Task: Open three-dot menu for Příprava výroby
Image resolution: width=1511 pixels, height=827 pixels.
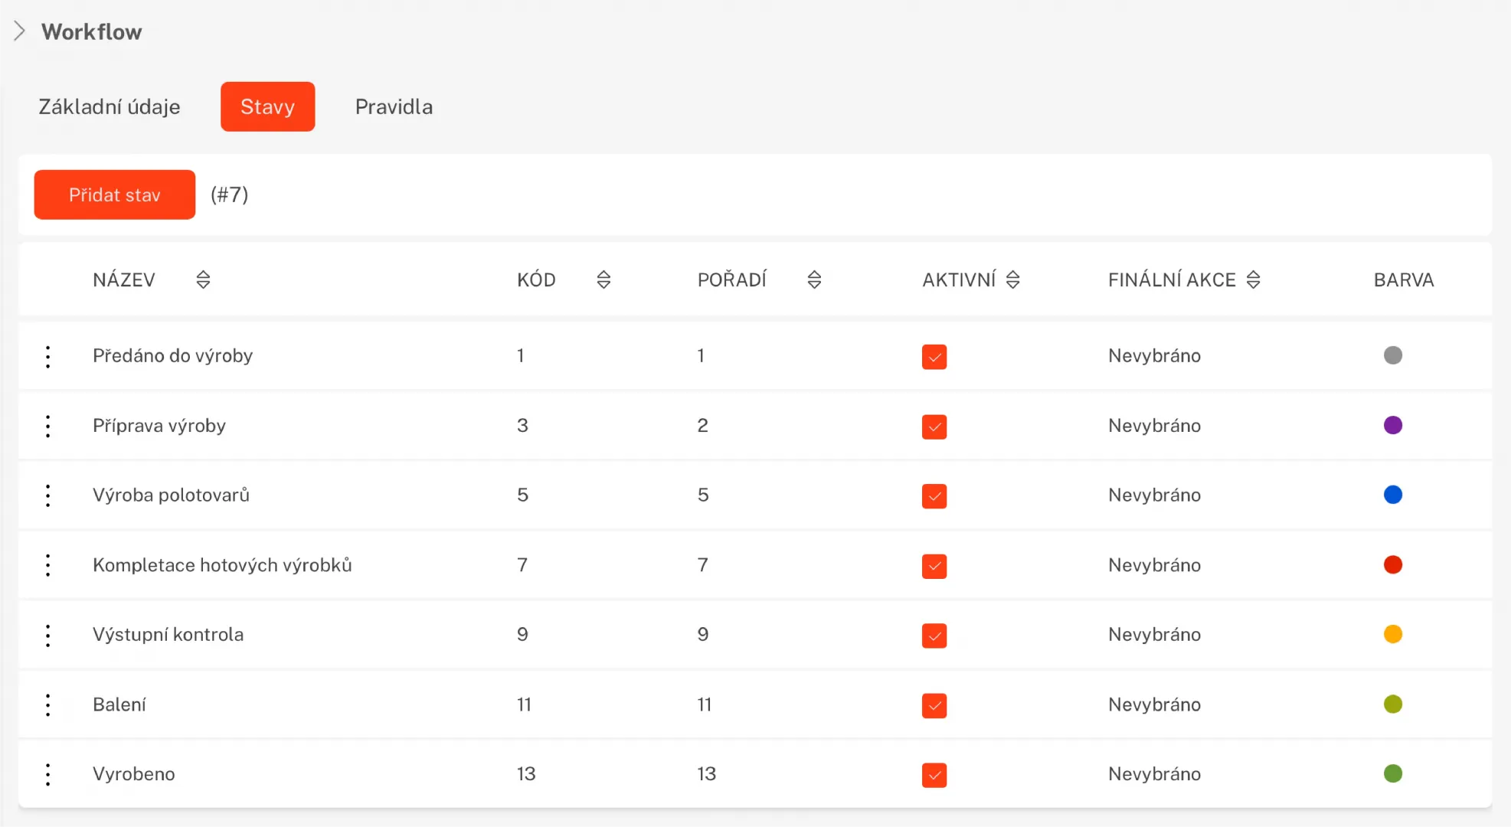Action: (x=47, y=426)
